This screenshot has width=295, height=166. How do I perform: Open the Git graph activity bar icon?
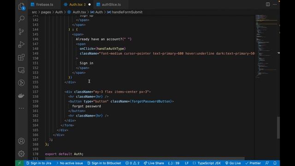[x=22, y=83]
